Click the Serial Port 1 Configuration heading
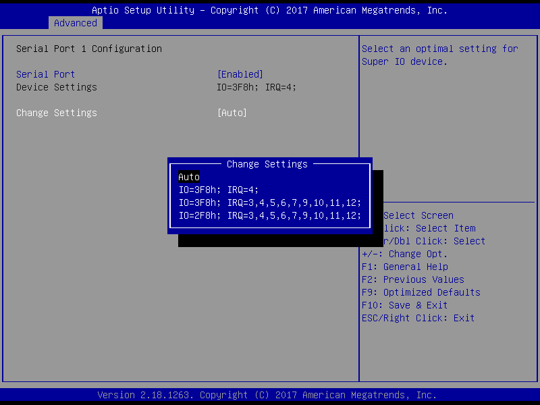The width and height of the screenshot is (540, 405). point(89,49)
